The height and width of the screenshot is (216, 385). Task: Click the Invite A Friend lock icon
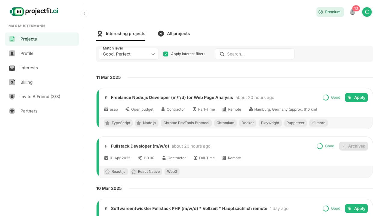12,97
